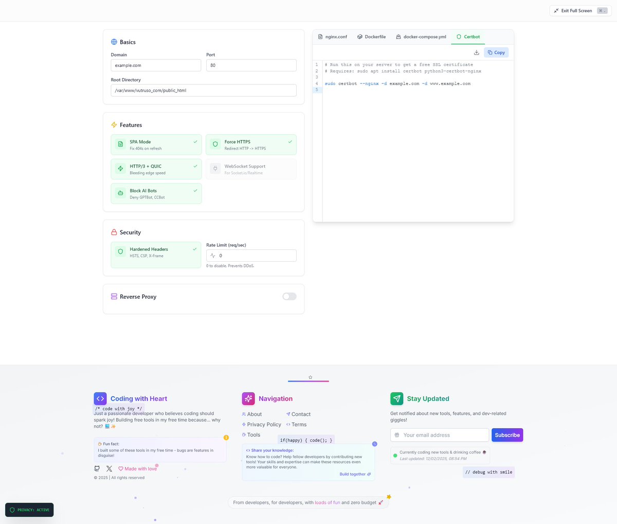Screen dimensions: 617x524
Task: Switch to the nginx.conf tab
Action: [333, 37]
